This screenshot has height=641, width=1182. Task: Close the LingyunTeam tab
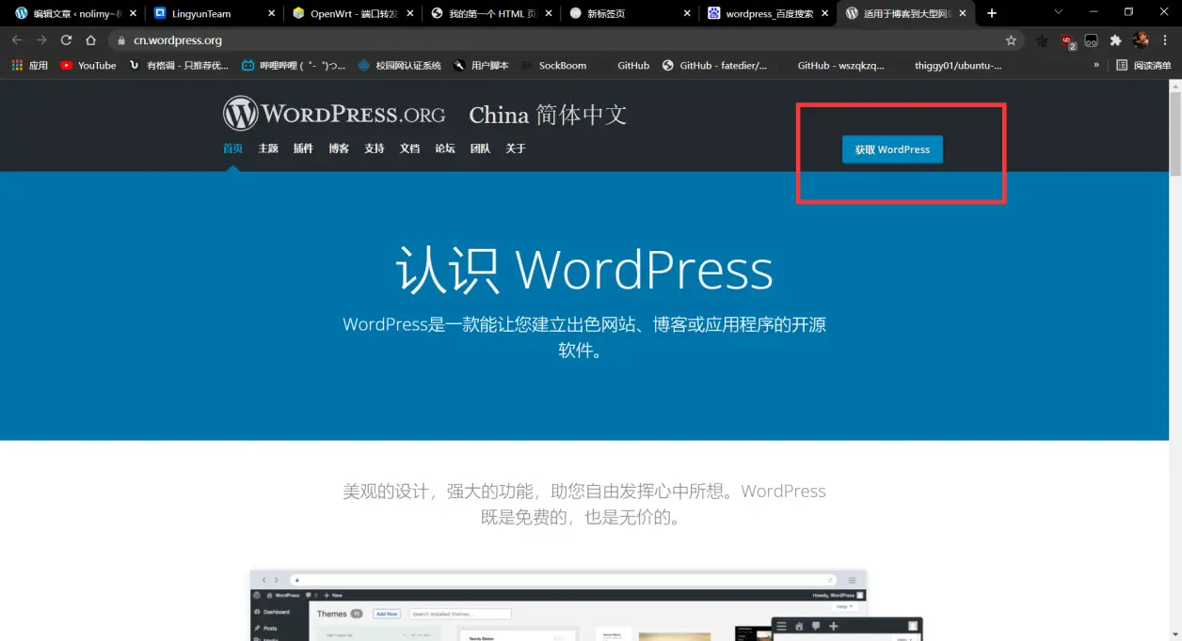tap(272, 13)
